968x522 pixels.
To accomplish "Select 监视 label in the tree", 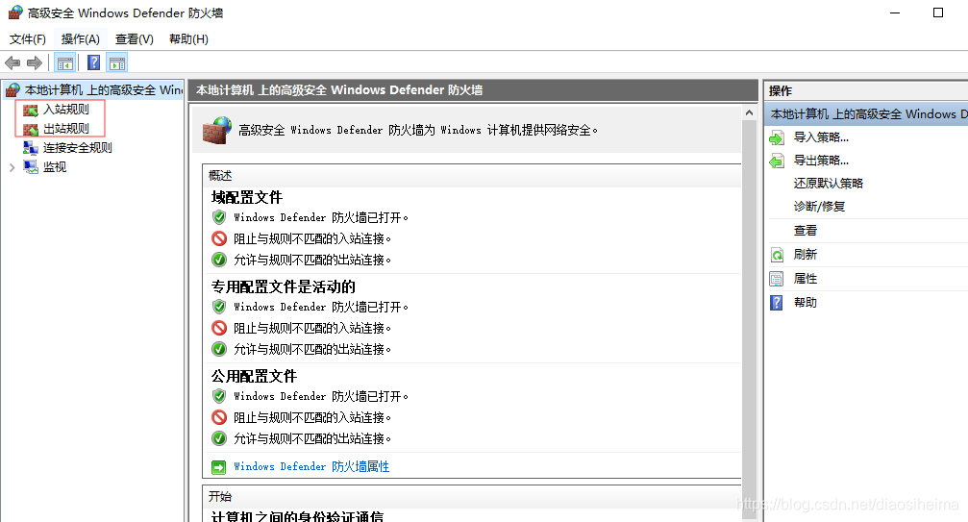I will 55,166.
